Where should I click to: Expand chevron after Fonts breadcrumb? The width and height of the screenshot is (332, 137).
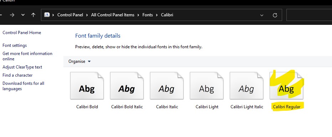[157, 15]
